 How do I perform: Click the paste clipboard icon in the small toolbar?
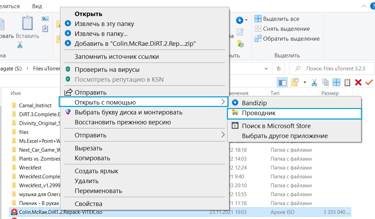tap(347, 82)
